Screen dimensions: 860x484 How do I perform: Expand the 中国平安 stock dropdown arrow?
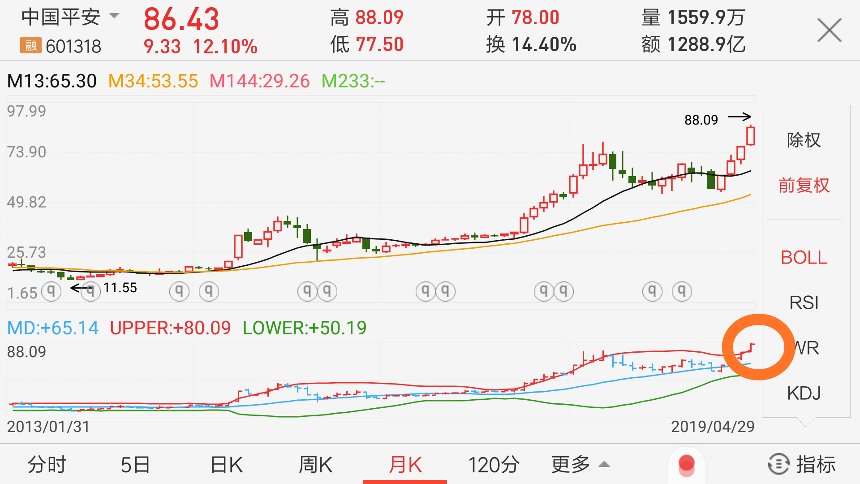click(x=114, y=16)
